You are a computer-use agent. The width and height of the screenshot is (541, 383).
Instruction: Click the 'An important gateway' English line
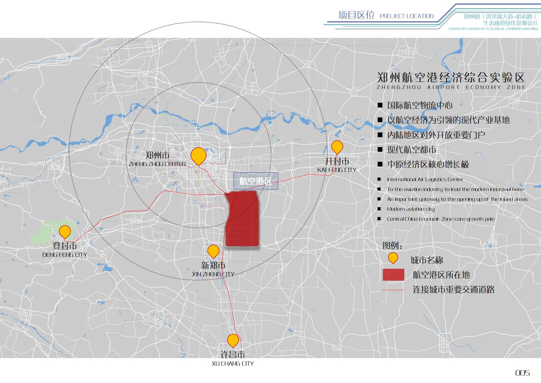tap(457, 199)
